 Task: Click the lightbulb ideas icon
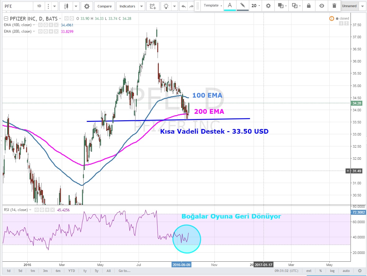tap(167, 6)
